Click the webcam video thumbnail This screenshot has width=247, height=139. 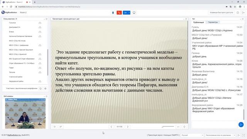25,114
